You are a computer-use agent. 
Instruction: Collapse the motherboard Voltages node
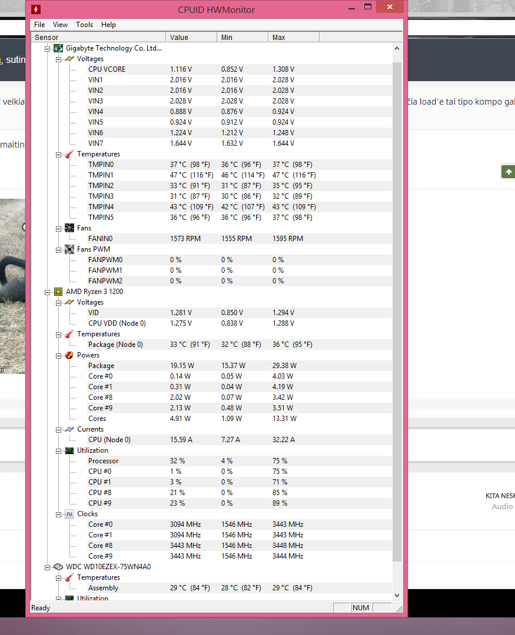58,59
